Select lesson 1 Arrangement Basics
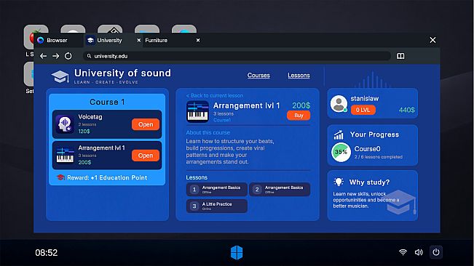Screen dimensions: 474x266 (x=216, y=190)
